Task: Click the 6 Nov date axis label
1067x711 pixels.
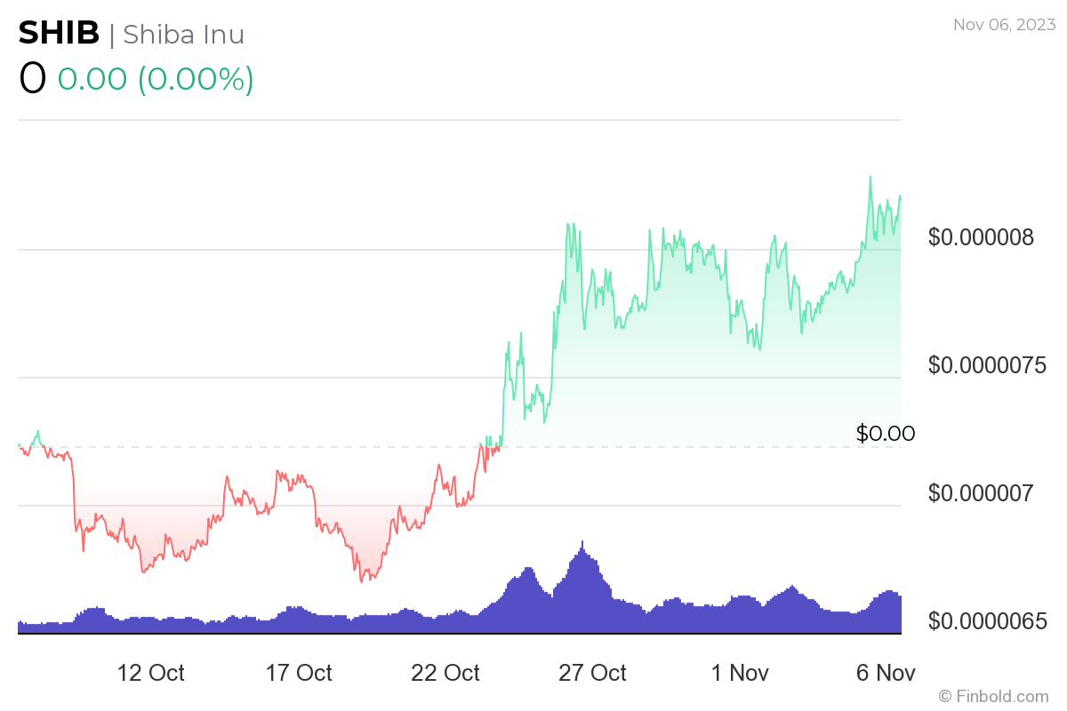Action: 886,673
